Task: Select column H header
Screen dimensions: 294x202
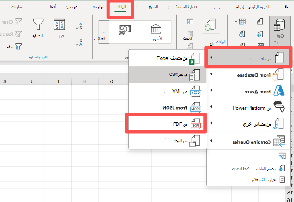Action: tap(85, 81)
